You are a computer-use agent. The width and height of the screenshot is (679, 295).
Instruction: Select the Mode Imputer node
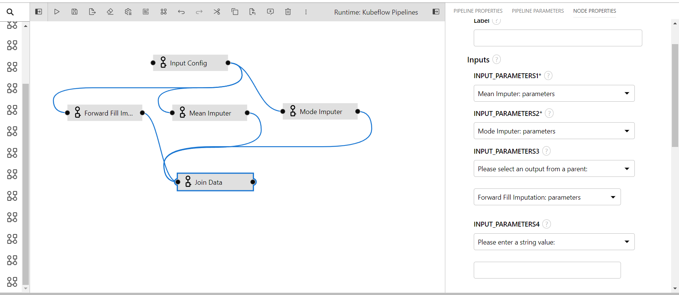pyautogui.click(x=320, y=111)
